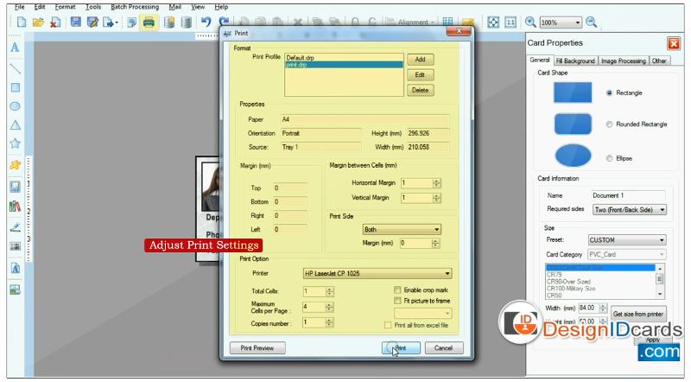Open the Card Category PVC_Card dropdown
Image resolution: width=691 pixels, height=382 pixels.
(x=627, y=254)
